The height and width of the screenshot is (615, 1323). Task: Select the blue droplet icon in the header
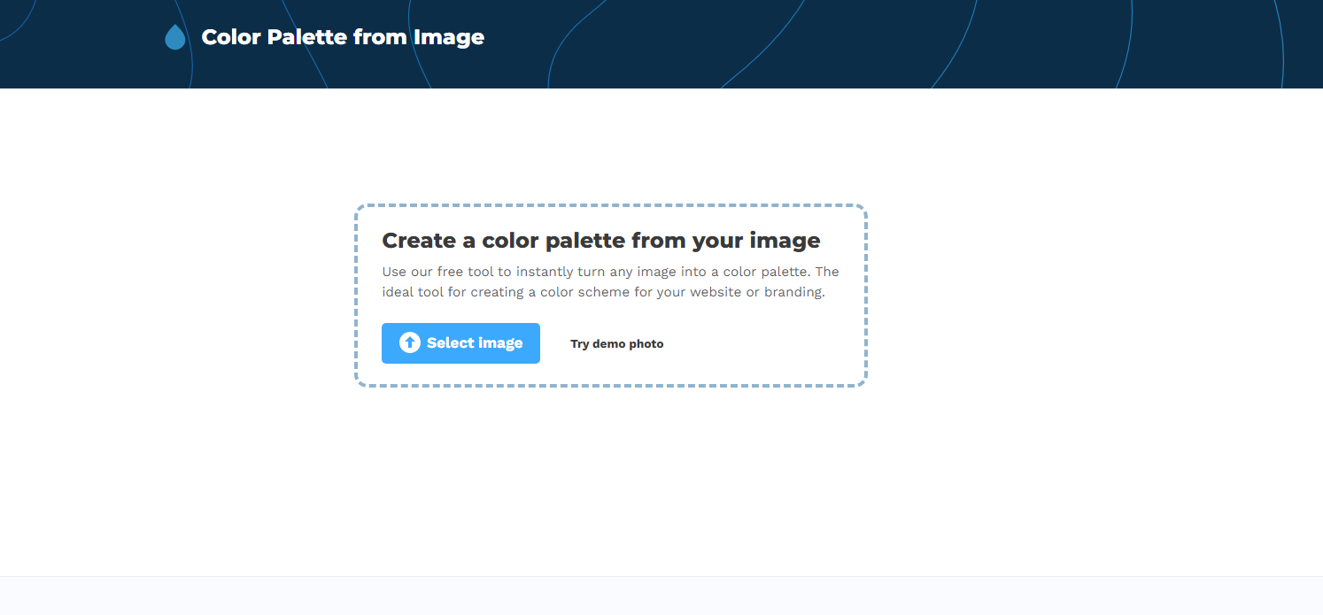(174, 37)
